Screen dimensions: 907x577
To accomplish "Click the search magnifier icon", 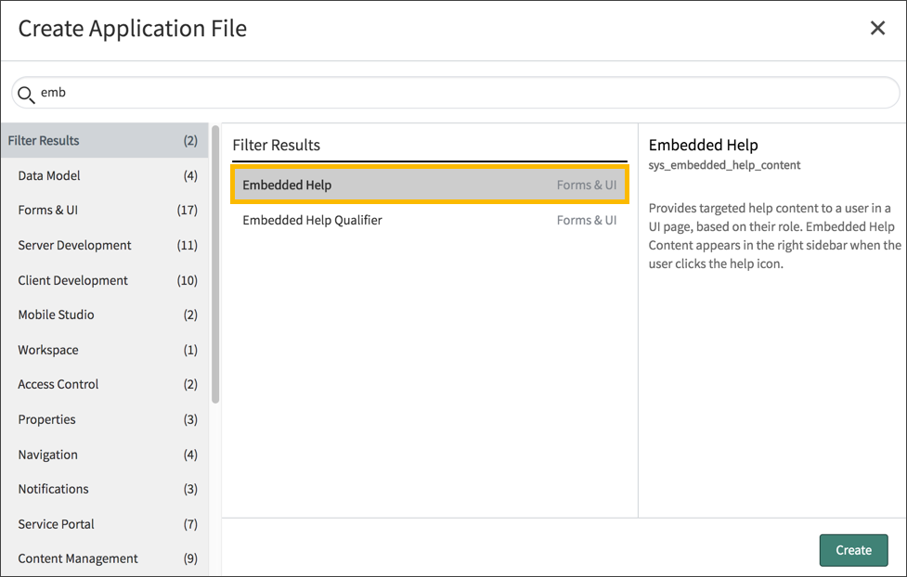I will (26, 92).
